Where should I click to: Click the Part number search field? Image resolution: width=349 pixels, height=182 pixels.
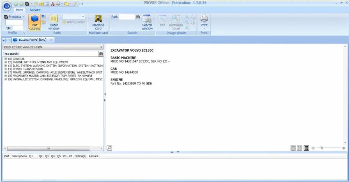(127, 17)
